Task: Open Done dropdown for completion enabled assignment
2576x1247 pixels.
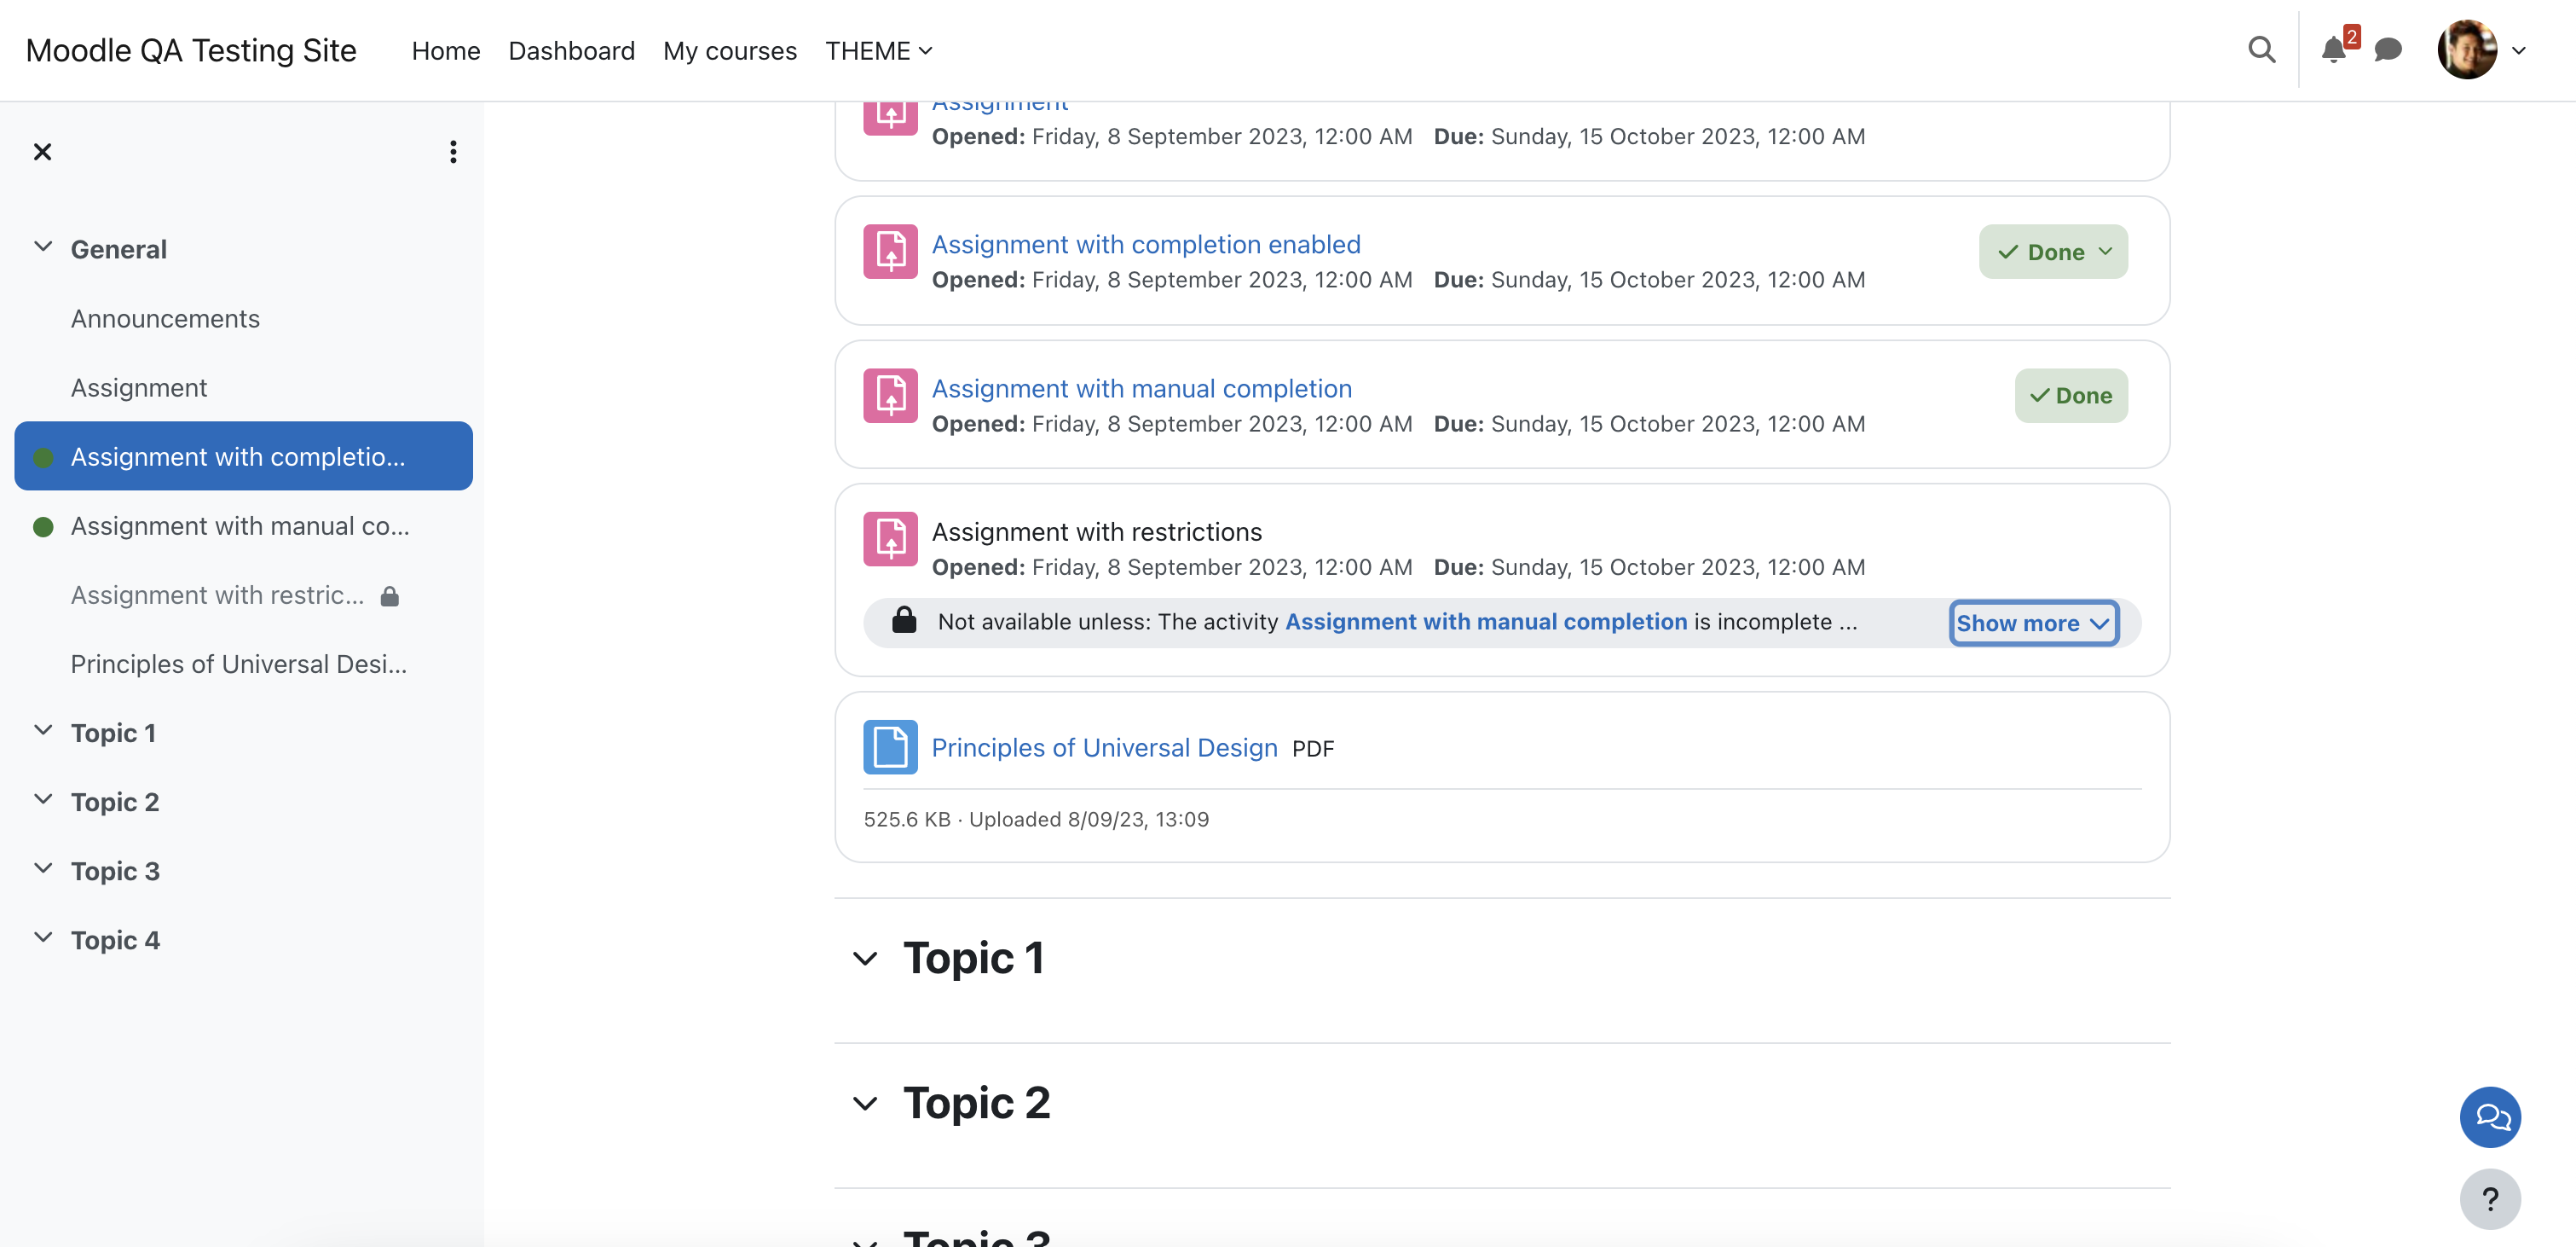Action: coord(2053,252)
